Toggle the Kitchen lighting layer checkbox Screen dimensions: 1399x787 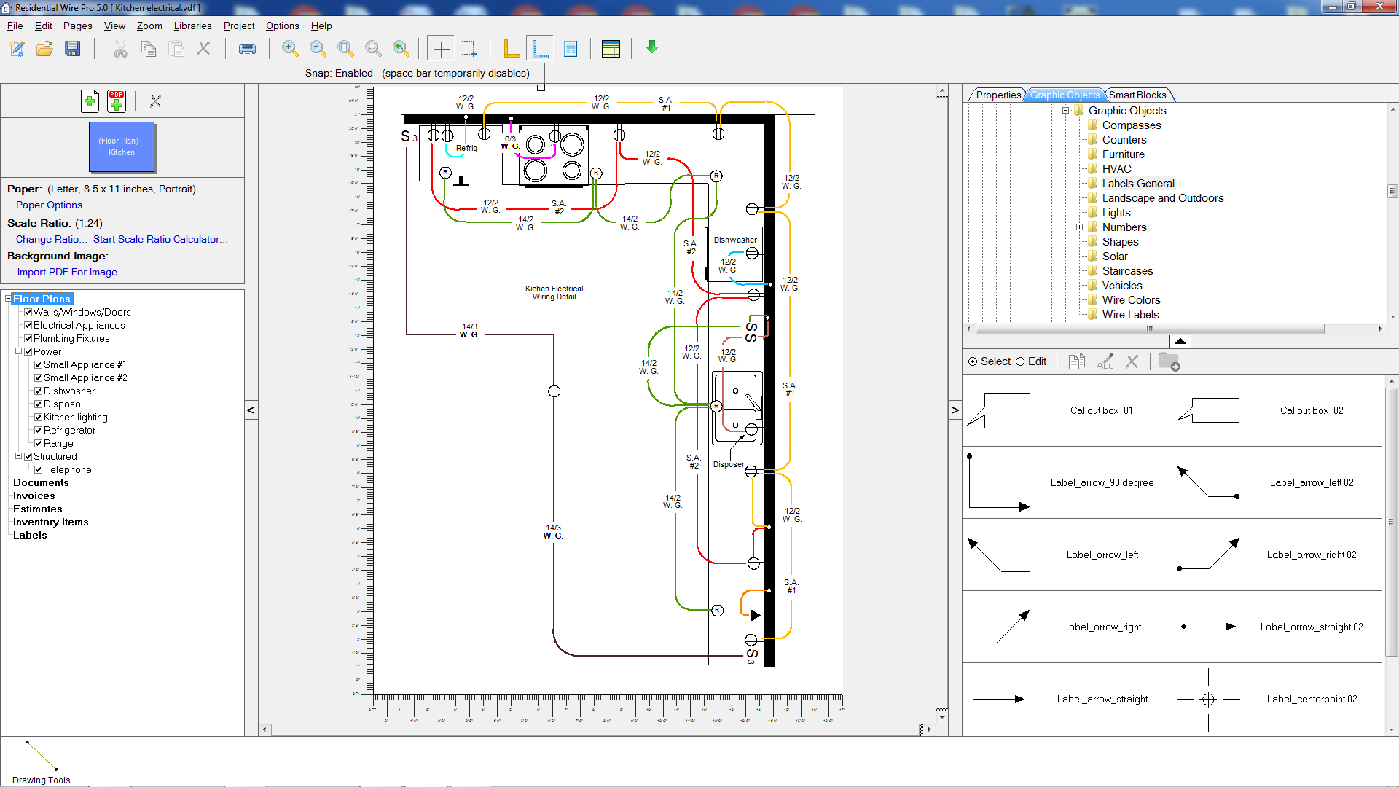[39, 418]
